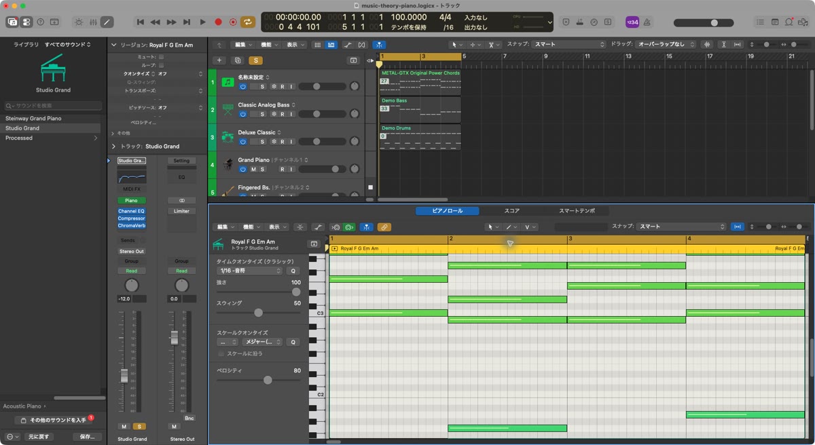Open the region クオンタイズ dropdown
The image size is (815, 445).
[x=180, y=73]
